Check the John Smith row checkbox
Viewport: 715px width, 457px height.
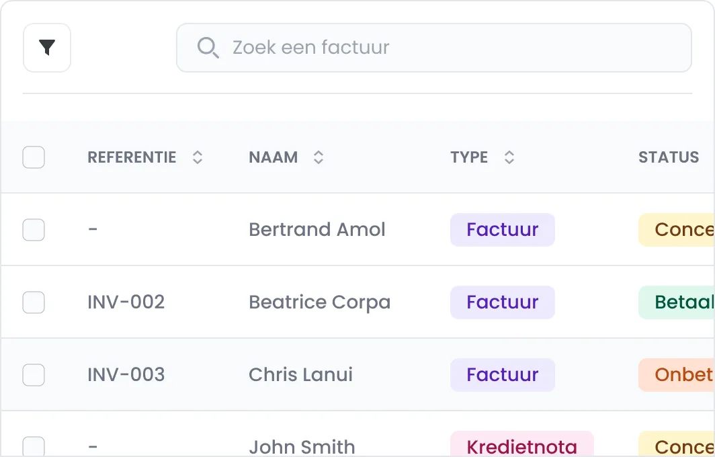click(34, 446)
